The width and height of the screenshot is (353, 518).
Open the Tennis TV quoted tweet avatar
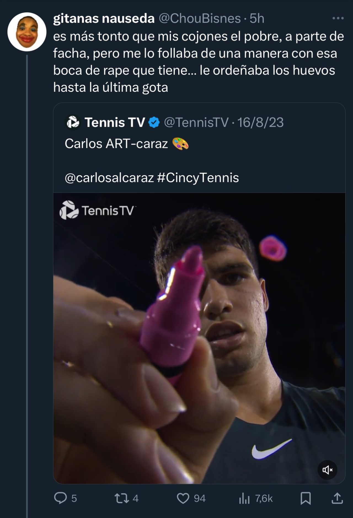(73, 122)
